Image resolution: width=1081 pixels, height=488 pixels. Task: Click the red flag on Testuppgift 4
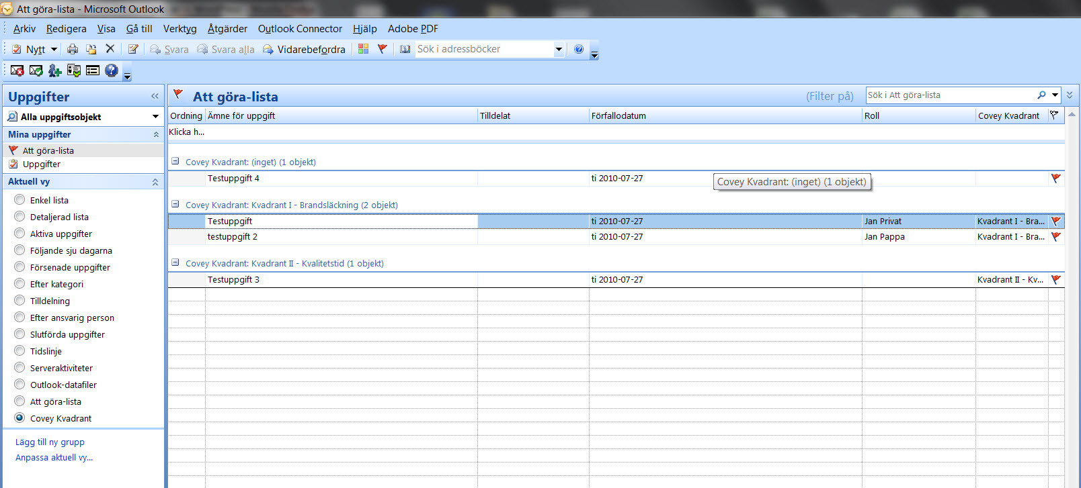coord(1055,179)
